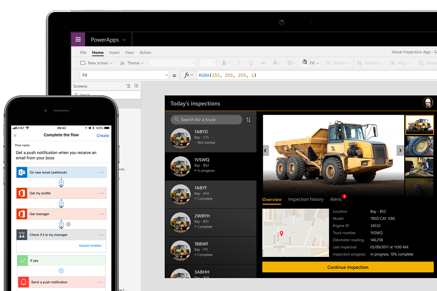Select the hydraulics thumbnail
This screenshot has height=291, width=437.
coord(419,167)
